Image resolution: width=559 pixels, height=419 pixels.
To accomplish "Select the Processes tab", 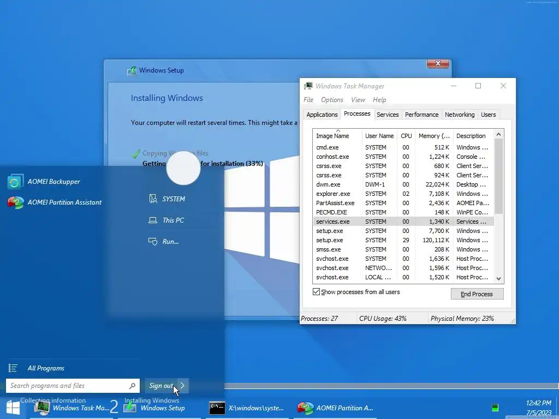I will pyautogui.click(x=357, y=113).
